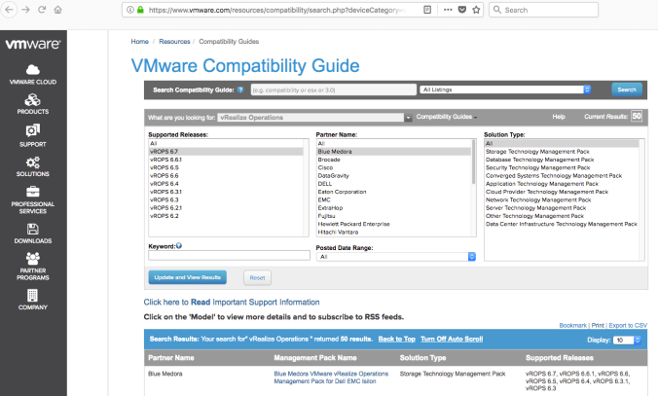Reload the page with refresh icon

click(x=42, y=10)
